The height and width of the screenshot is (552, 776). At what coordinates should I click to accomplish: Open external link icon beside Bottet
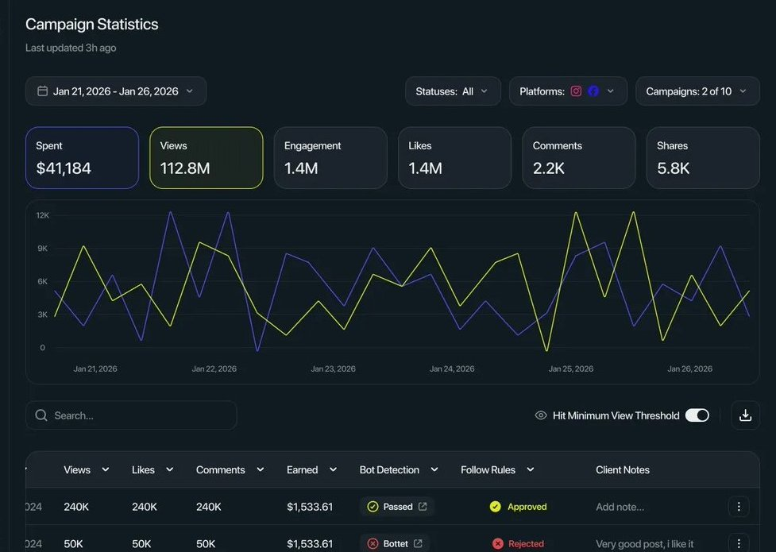419,543
